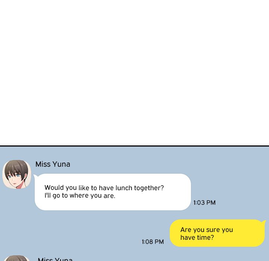
Task: Click the 1:03 PM timestamp
Action: 204,202
